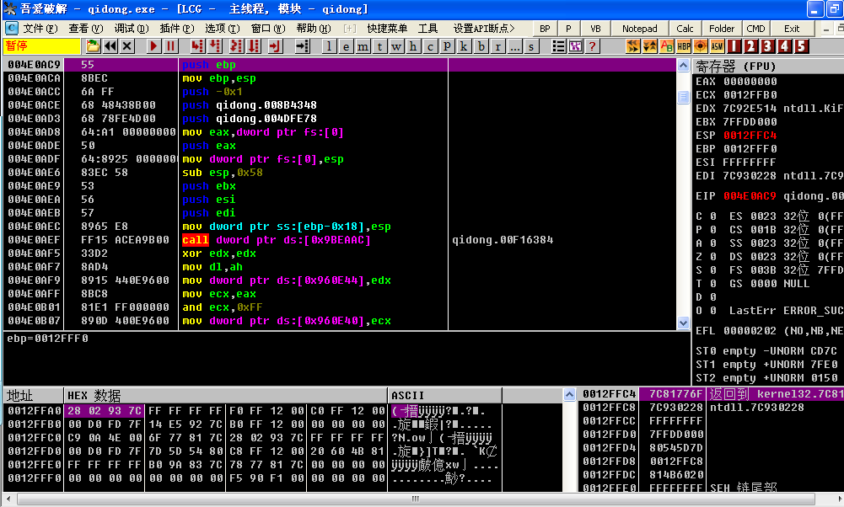Click Execute Till Return icon
Image resolution: width=844 pixels, height=507 pixels.
click(x=276, y=46)
